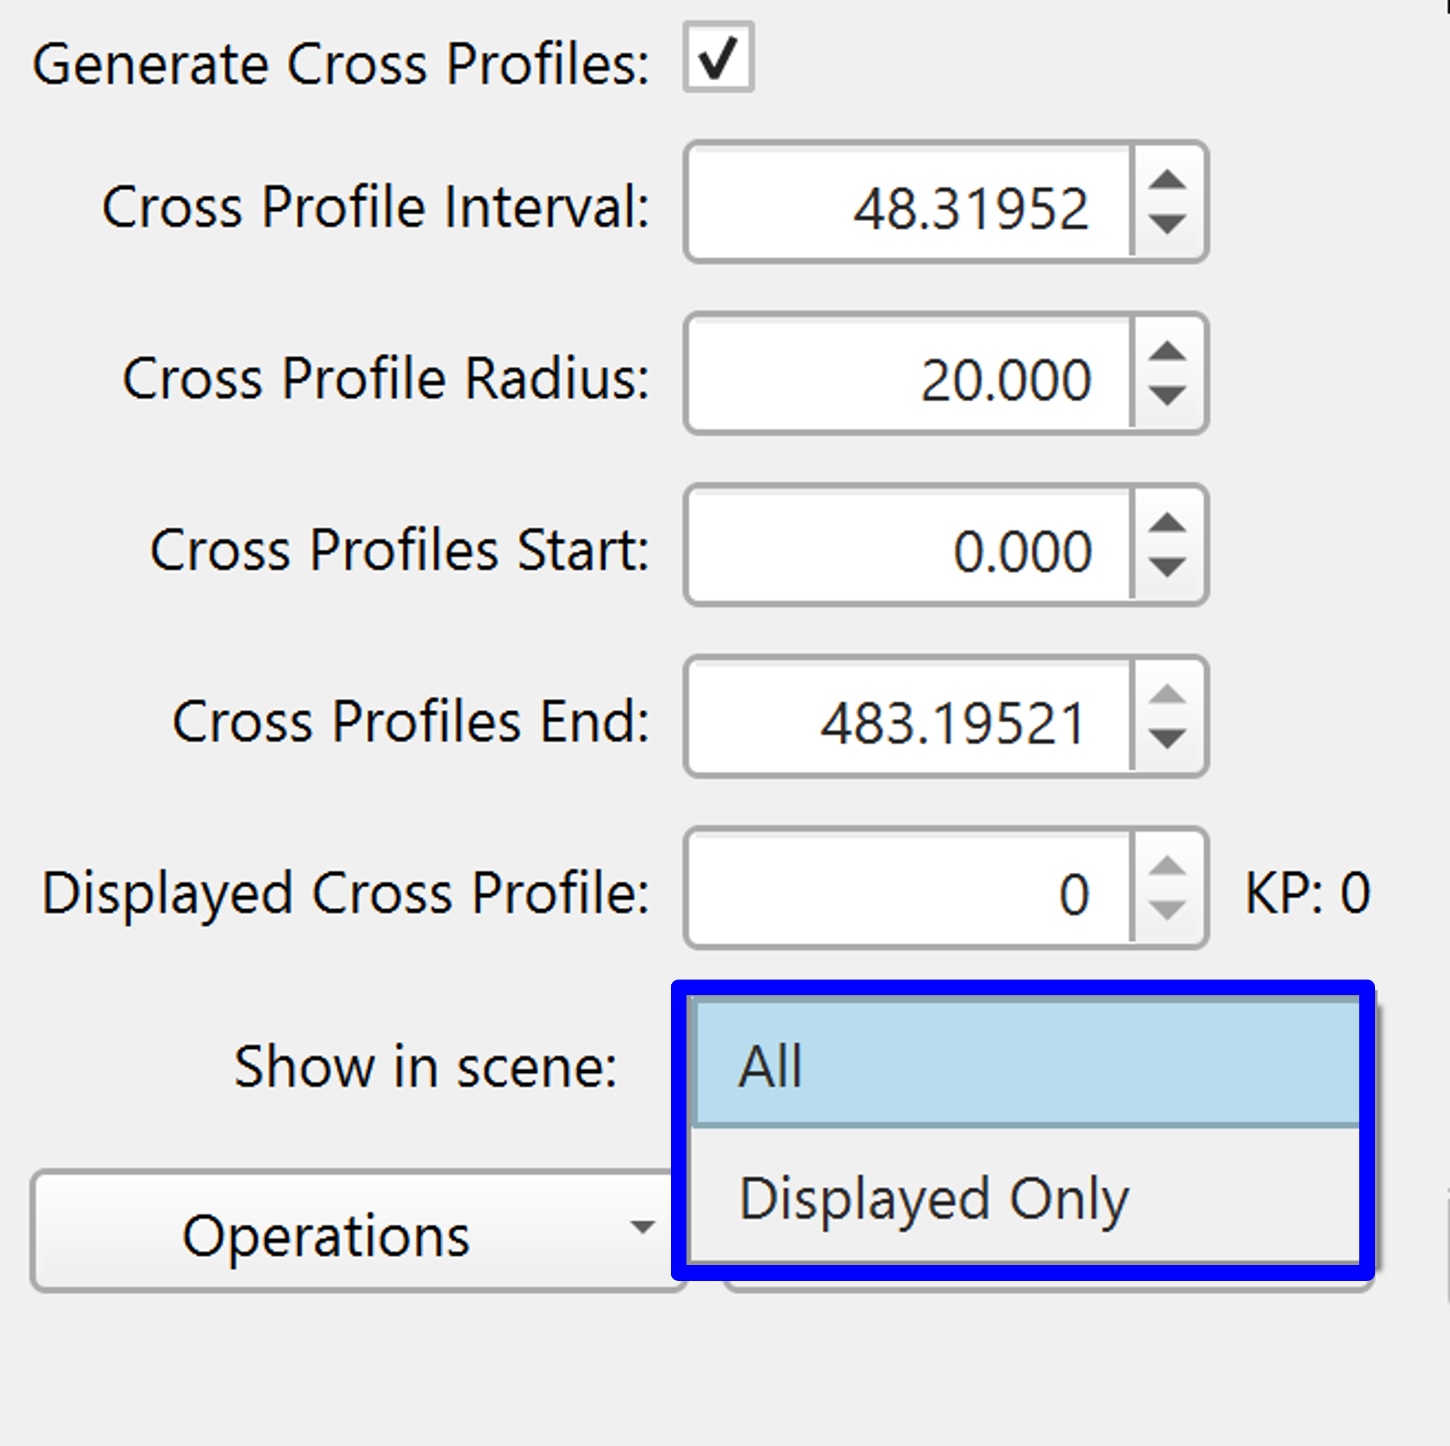Viewport: 1450px width, 1446px height.
Task: Click up arrow of Cross Profile Radius
Action: click(x=1167, y=351)
